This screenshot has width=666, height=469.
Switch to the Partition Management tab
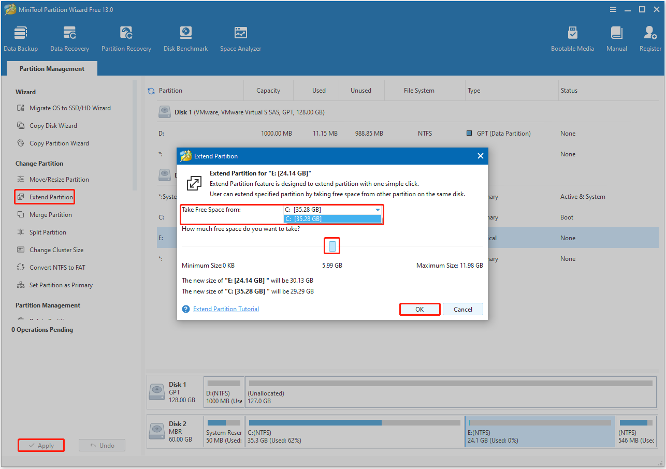click(x=51, y=68)
